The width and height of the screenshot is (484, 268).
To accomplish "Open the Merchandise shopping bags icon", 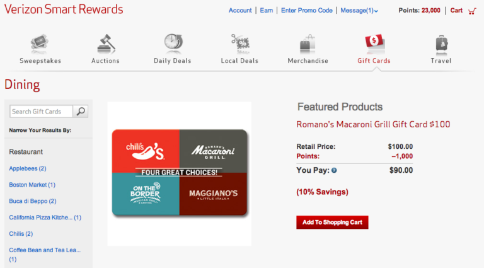I will tap(308, 44).
